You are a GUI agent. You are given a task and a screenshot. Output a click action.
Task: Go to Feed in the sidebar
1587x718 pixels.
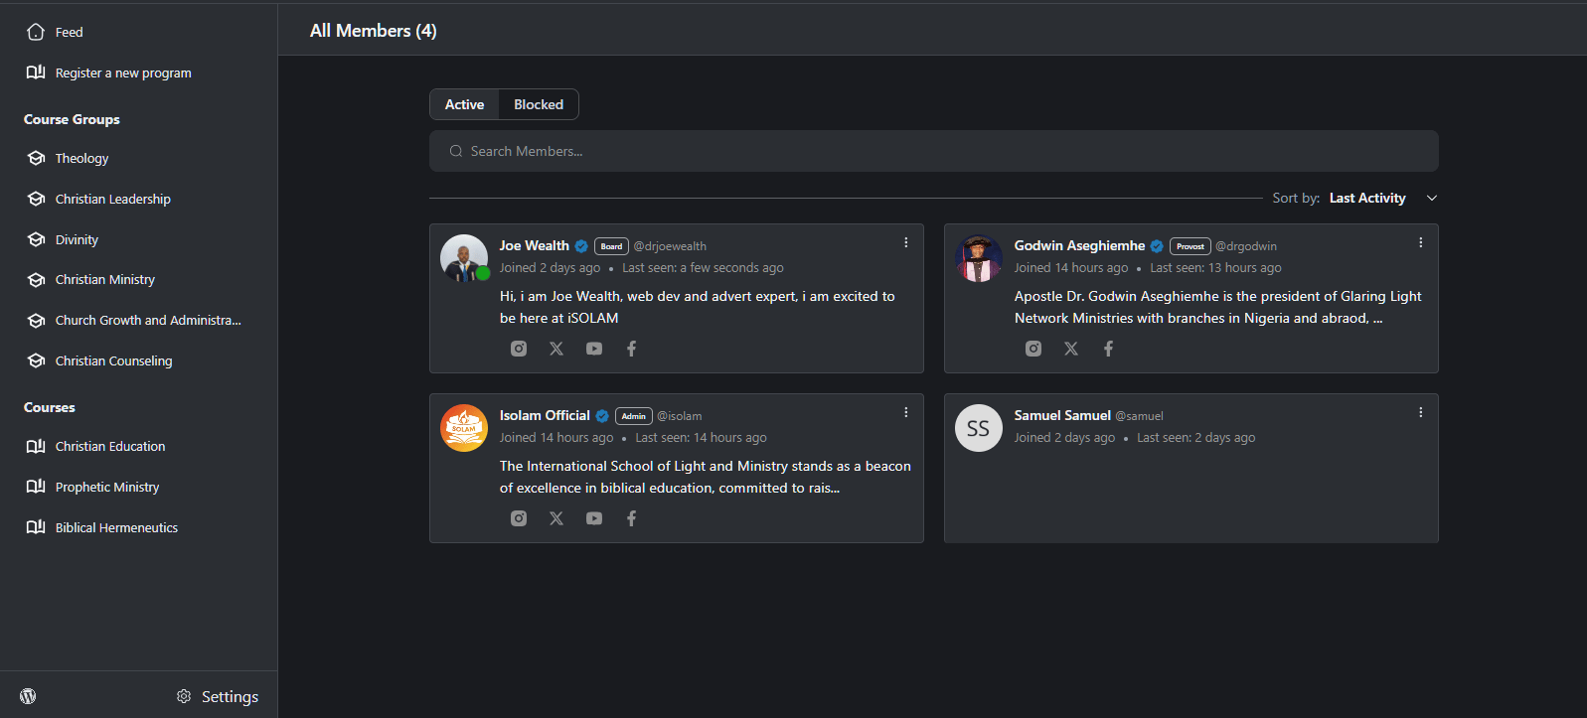tap(70, 32)
